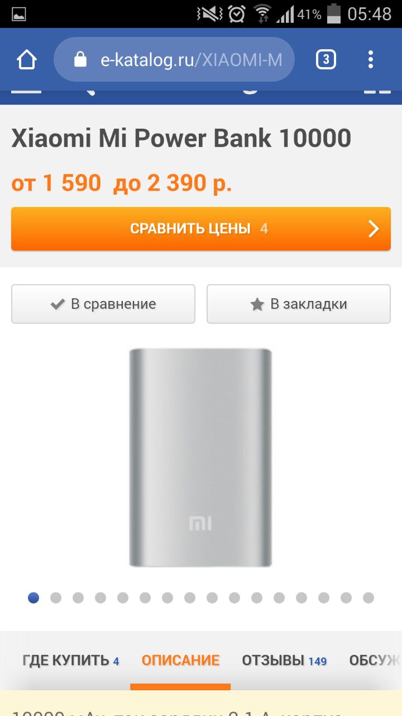Switch to the ОПИСАНИЕ tab
This screenshot has height=716, width=402.
[x=180, y=661]
